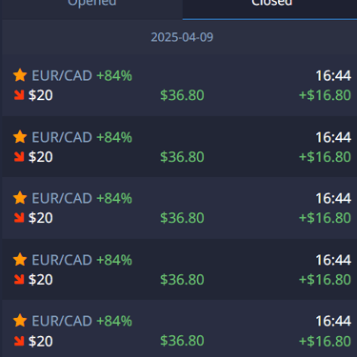This screenshot has height=357, width=357.
Task: Click the star icon on fourth EUR/CAD trade
Action: (x=20, y=259)
